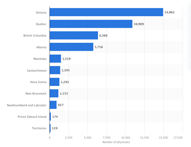Select the Saskatchewan bar
This screenshot has height=147, width=191.
click(55, 70)
